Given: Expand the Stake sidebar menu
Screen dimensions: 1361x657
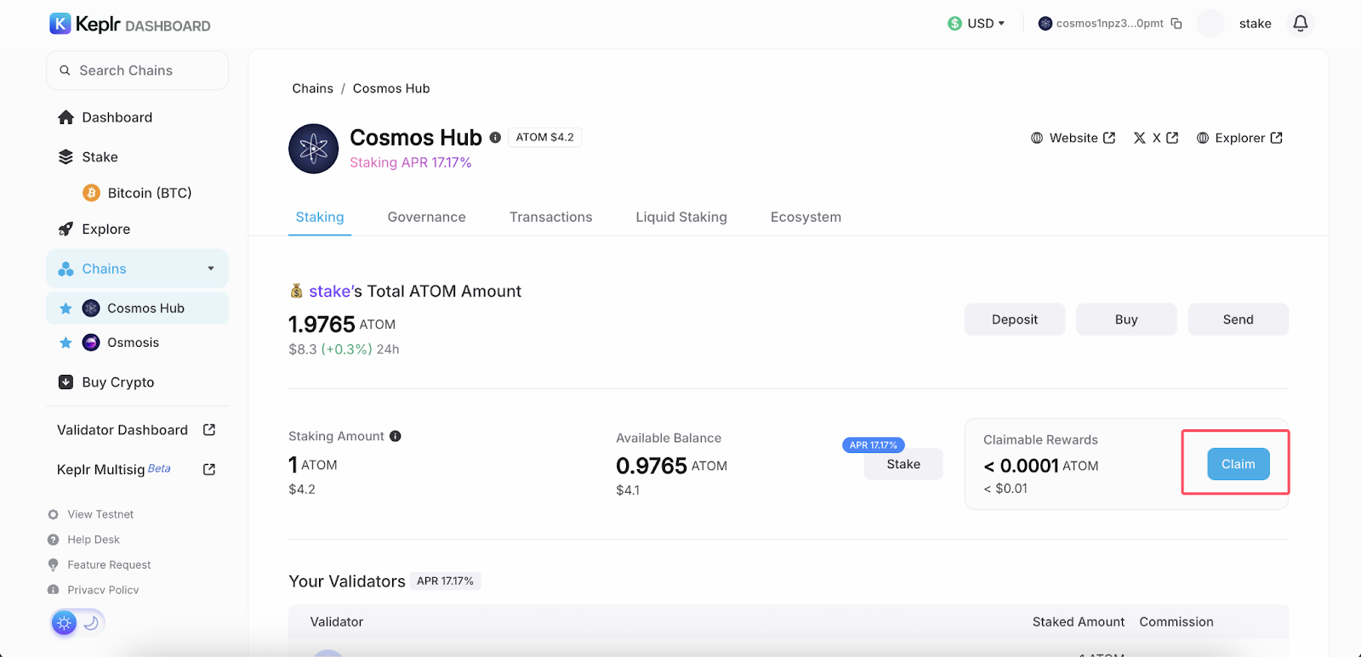Looking at the screenshot, I should point(100,157).
